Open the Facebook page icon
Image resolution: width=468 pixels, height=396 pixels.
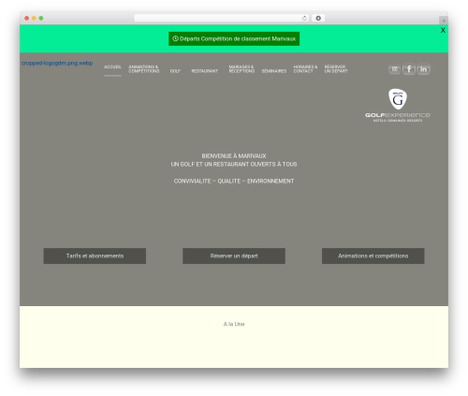(409, 69)
